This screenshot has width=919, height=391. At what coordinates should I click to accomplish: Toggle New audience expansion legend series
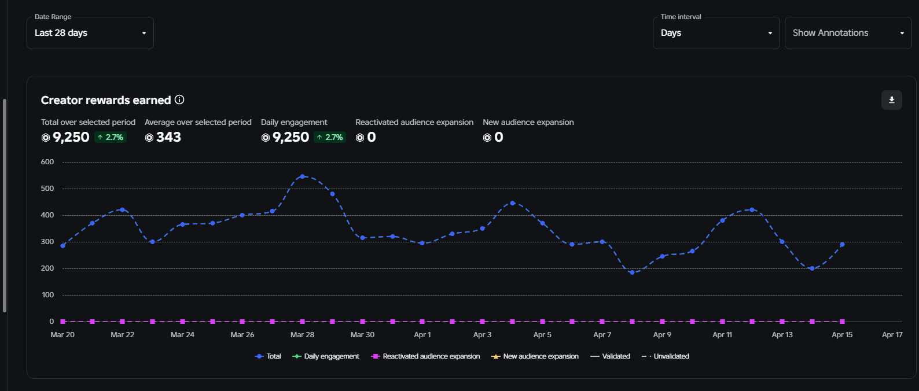[x=535, y=356]
